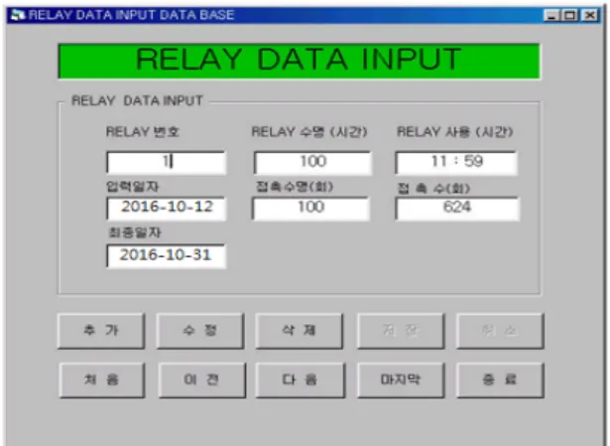Click the RELAY 사용 (시간) field showing 11 : 59
610x446 pixels.
point(456,162)
